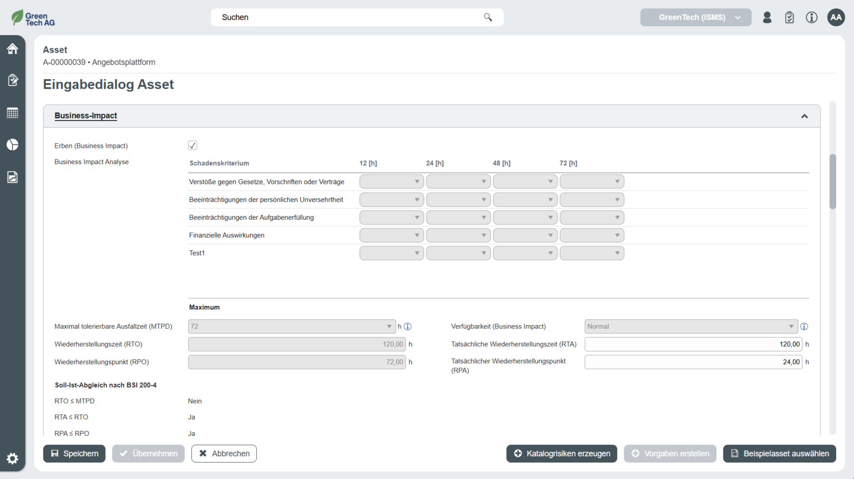Open the clipboard tasks icon in header
The width and height of the screenshot is (854, 479).
point(789,18)
